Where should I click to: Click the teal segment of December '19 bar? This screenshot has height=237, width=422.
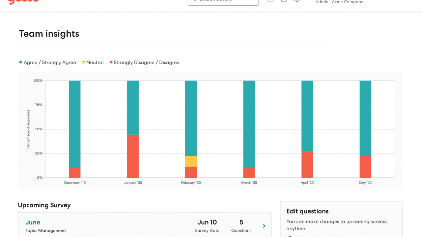(x=75, y=124)
